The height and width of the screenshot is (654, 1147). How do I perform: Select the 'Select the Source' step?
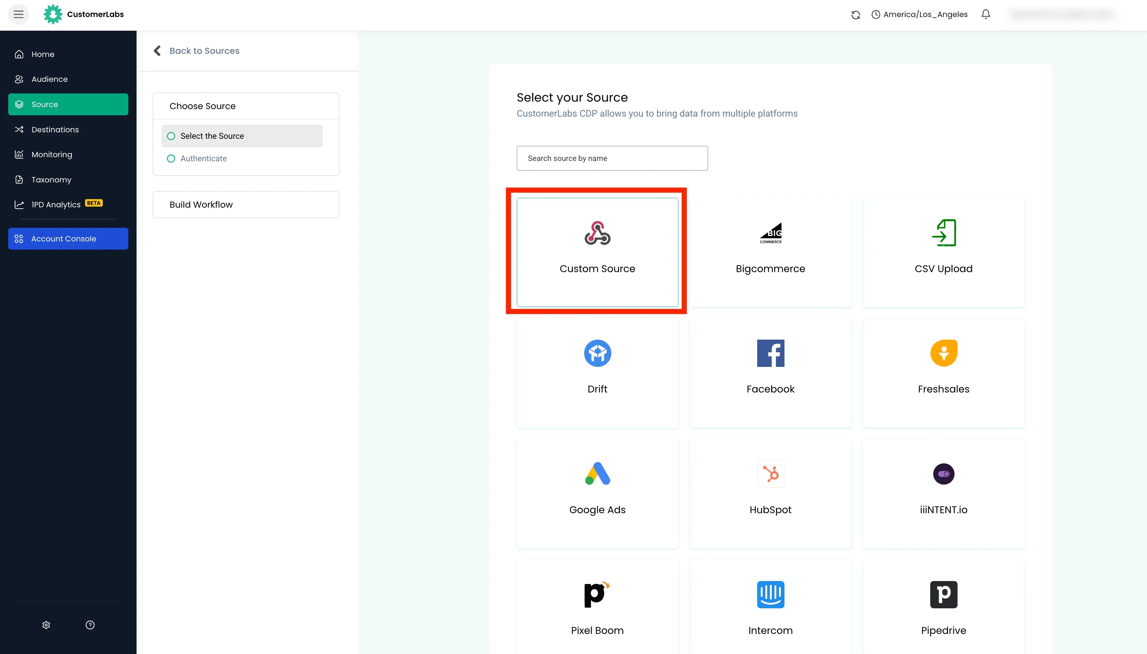(242, 136)
